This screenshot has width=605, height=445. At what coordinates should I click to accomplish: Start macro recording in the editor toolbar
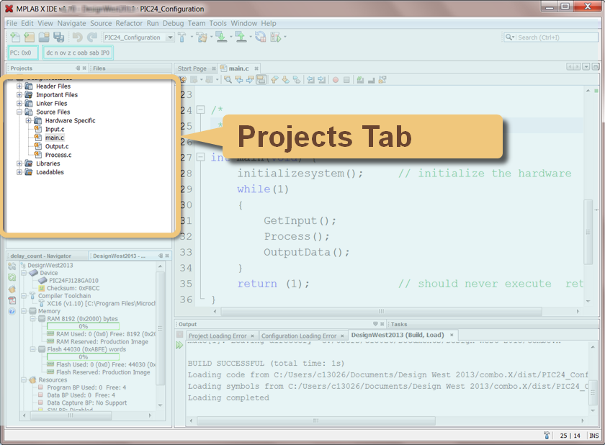(335, 80)
